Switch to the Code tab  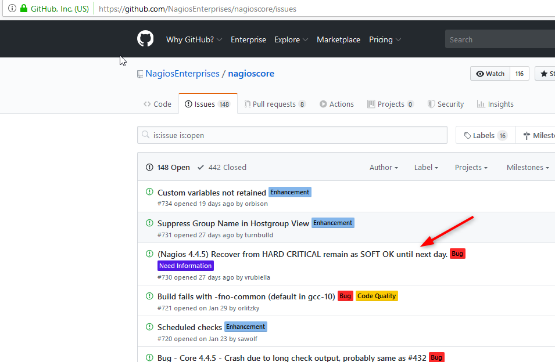coord(157,104)
